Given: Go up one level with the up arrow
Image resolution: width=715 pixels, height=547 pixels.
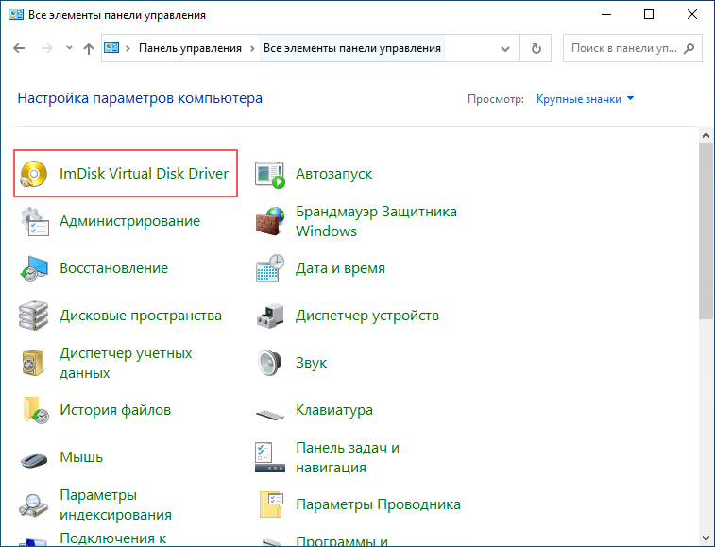Looking at the screenshot, I should pos(89,48).
